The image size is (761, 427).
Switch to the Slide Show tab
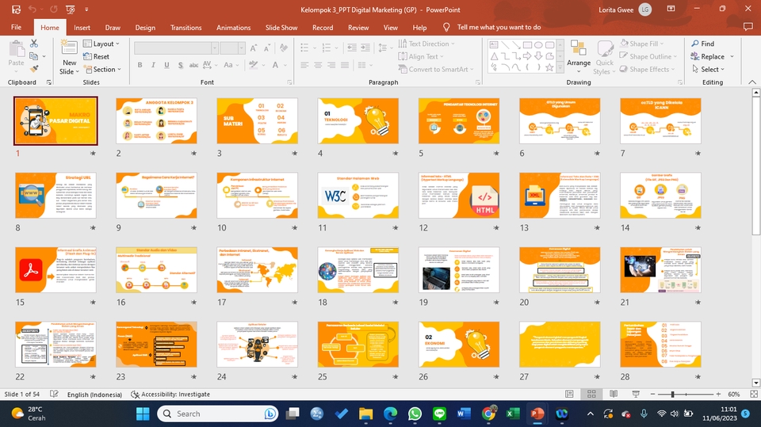pos(281,28)
